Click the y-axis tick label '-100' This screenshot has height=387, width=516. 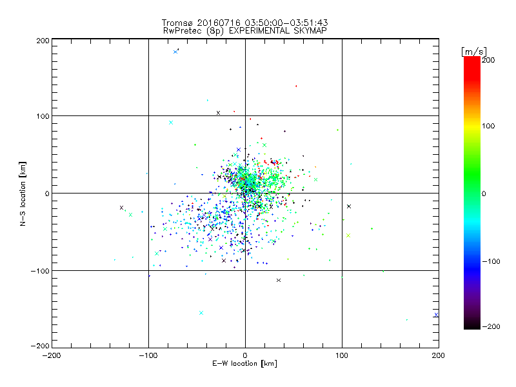[x=40, y=271]
